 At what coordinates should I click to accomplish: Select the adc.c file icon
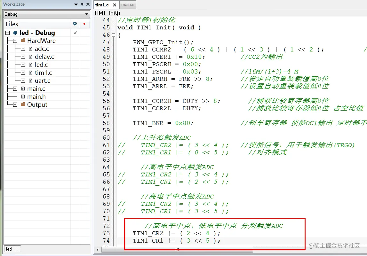click(x=31, y=49)
